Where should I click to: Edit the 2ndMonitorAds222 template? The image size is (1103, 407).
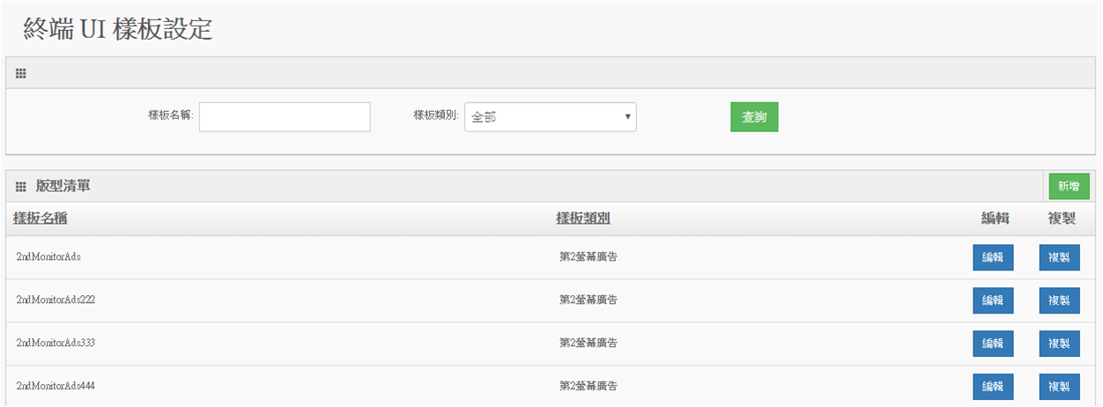click(993, 300)
